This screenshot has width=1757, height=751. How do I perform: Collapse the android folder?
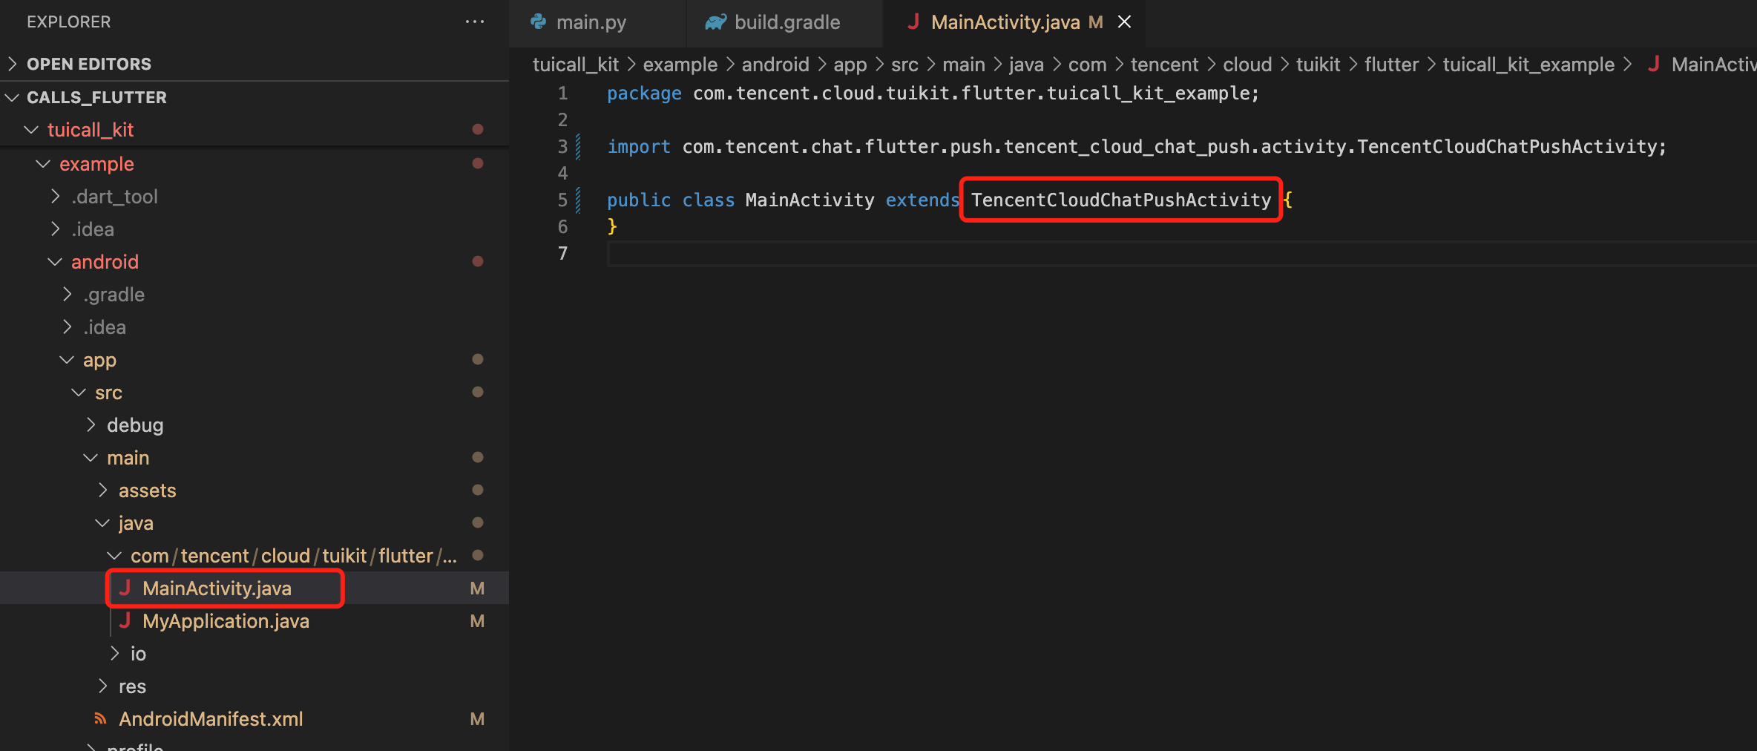pyautogui.click(x=55, y=262)
